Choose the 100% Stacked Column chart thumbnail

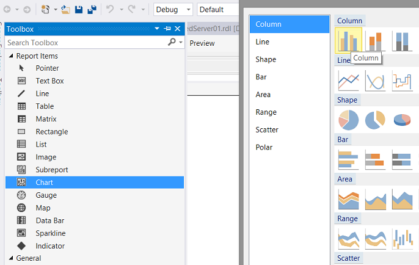[402, 41]
